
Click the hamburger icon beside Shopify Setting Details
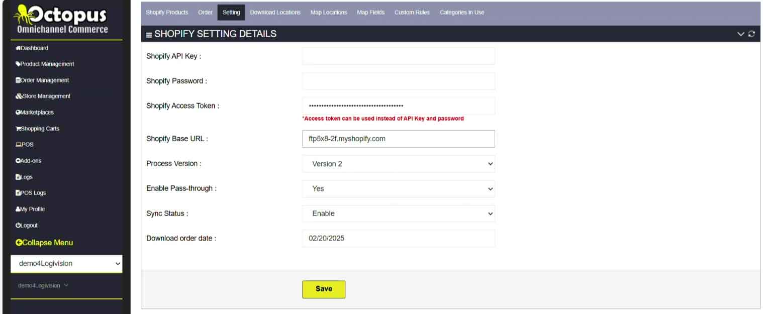(x=149, y=35)
